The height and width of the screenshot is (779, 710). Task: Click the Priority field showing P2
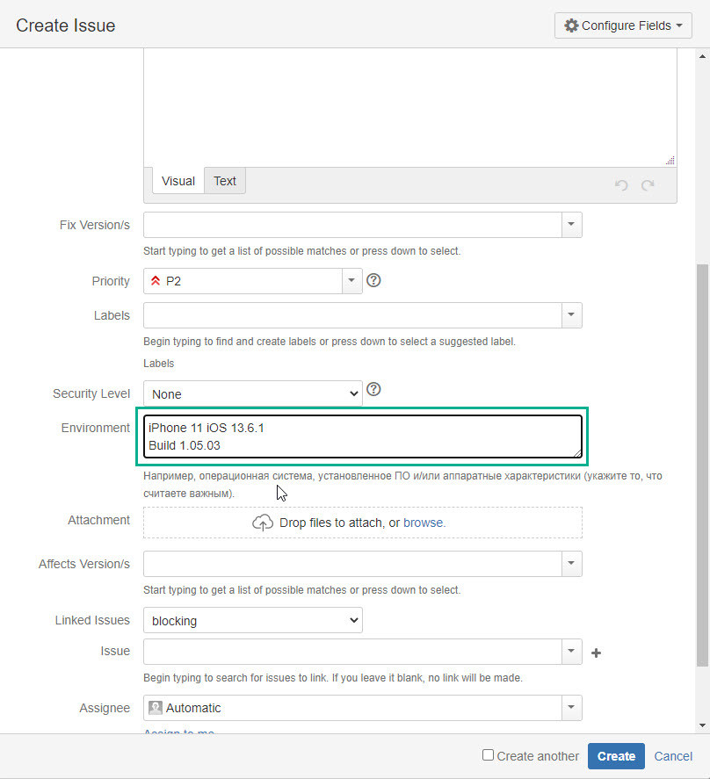(x=243, y=281)
